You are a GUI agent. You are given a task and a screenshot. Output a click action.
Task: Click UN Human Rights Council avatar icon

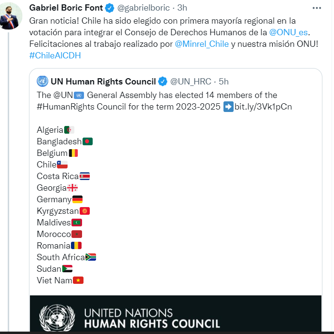[x=42, y=81]
